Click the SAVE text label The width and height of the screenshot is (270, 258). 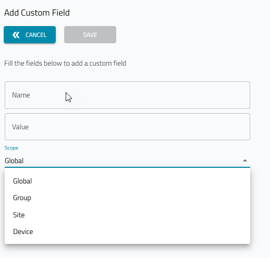coord(90,35)
